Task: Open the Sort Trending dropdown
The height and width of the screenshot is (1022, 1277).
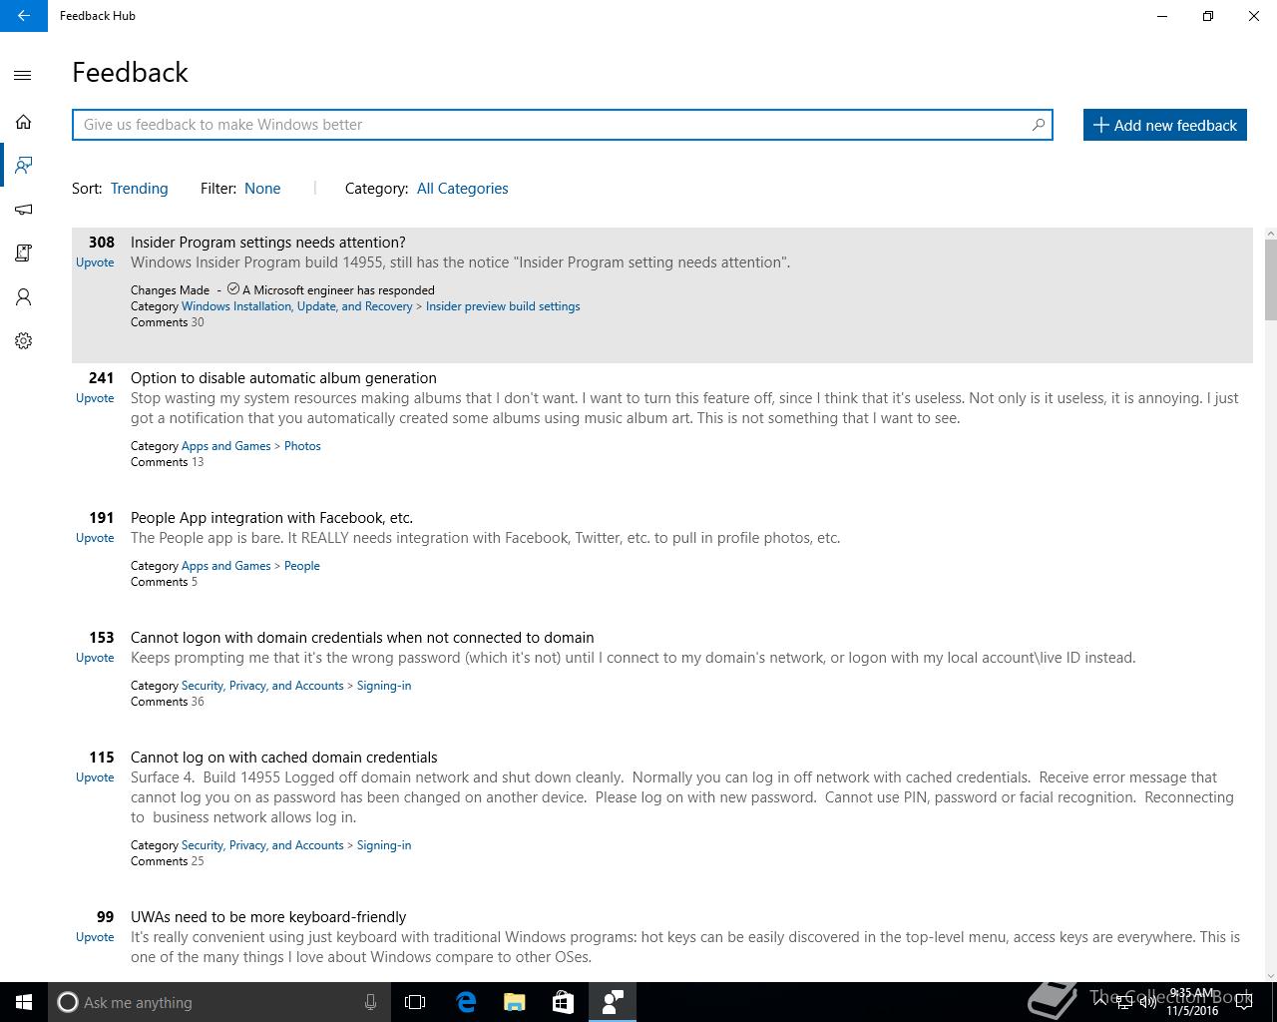Action: [139, 189]
